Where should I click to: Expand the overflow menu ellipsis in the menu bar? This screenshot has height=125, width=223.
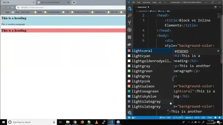pyautogui.click(x=165, y=2)
